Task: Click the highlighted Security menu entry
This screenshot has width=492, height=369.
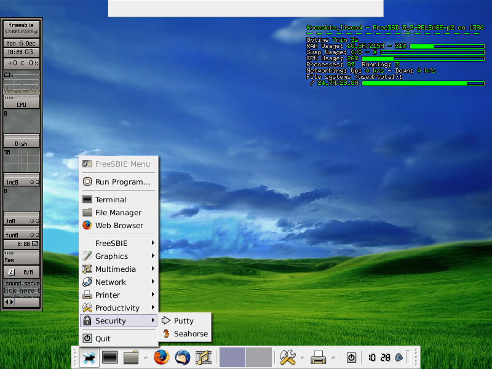Action: pyautogui.click(x=119, y=320)
